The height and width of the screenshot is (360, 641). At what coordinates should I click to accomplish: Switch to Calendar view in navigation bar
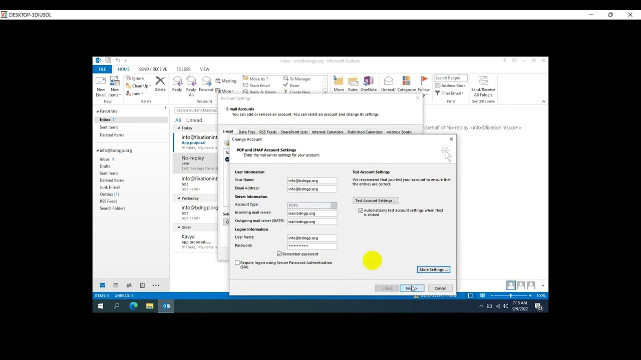tap(116, 285)
